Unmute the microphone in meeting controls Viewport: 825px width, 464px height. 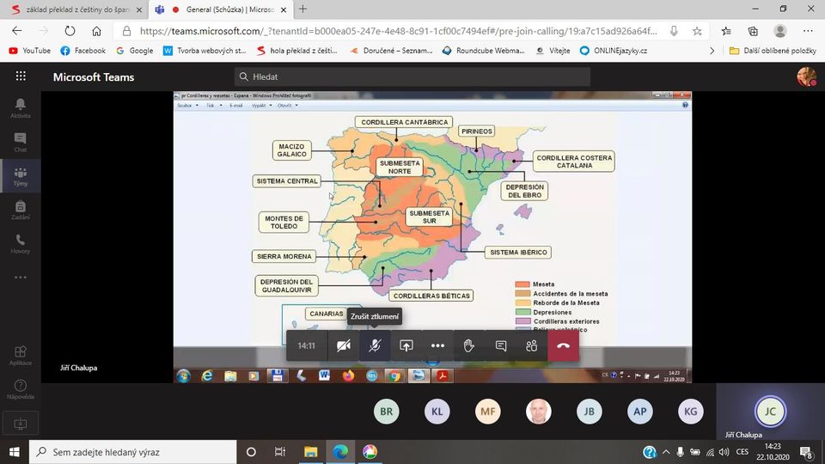(375, 345)
